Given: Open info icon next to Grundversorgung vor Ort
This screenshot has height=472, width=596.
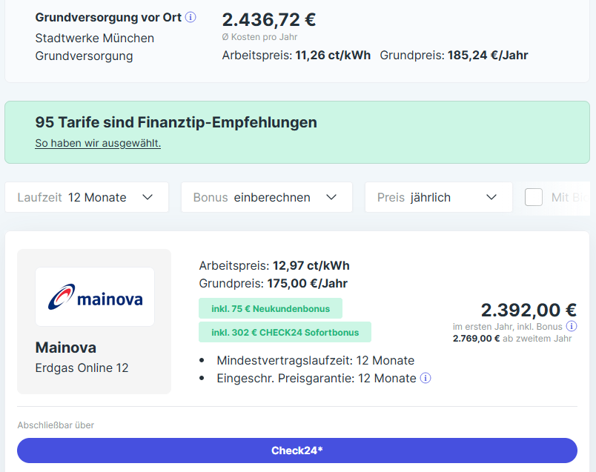Looking at the screenshot, I should 191,17.
